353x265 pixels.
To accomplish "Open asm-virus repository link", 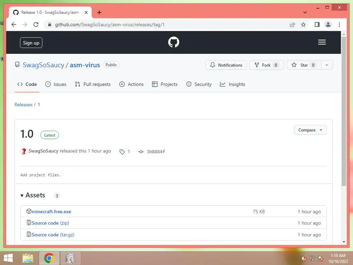I will [85, 65].
